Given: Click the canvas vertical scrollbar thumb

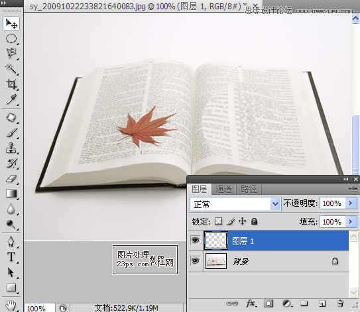Looking at the screenshot, I should tap(355, 145).
